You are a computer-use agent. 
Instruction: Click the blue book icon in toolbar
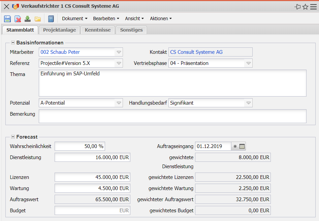click(51, 19)
